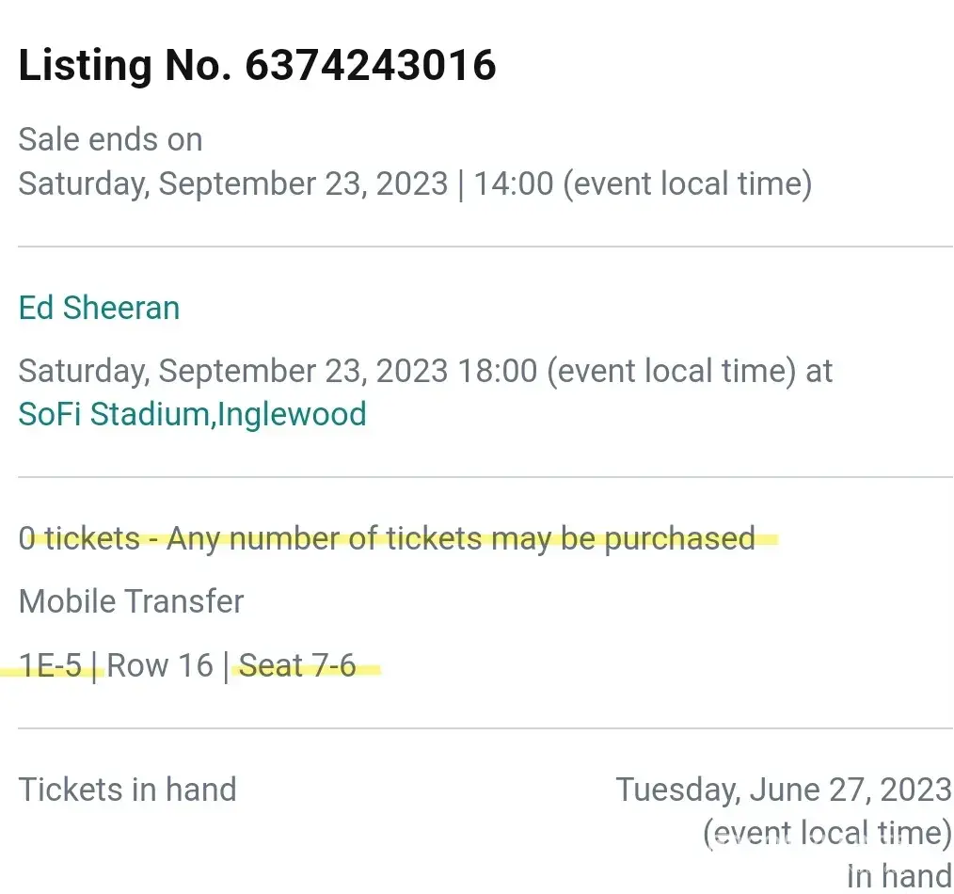Viewport: 954px width, 894px height.
Task: Click 'Any number of tickets may be purchased'
Action: click(461, 538)
